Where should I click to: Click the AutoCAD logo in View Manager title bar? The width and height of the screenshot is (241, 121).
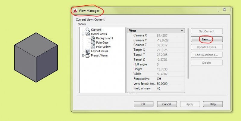[75, 11]
